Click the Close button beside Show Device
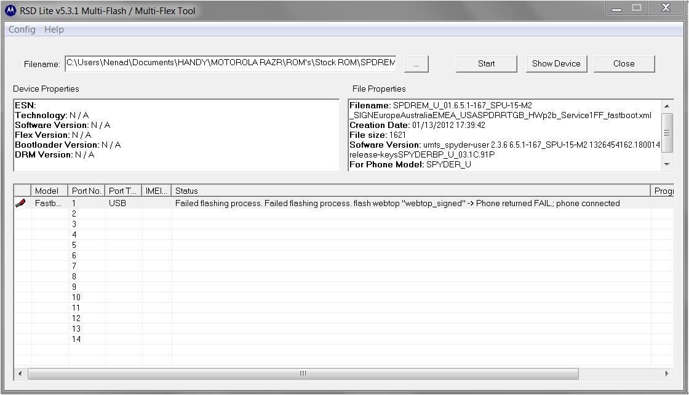The height and width of the screenshot is (395, 689). [x=624, y=64]
